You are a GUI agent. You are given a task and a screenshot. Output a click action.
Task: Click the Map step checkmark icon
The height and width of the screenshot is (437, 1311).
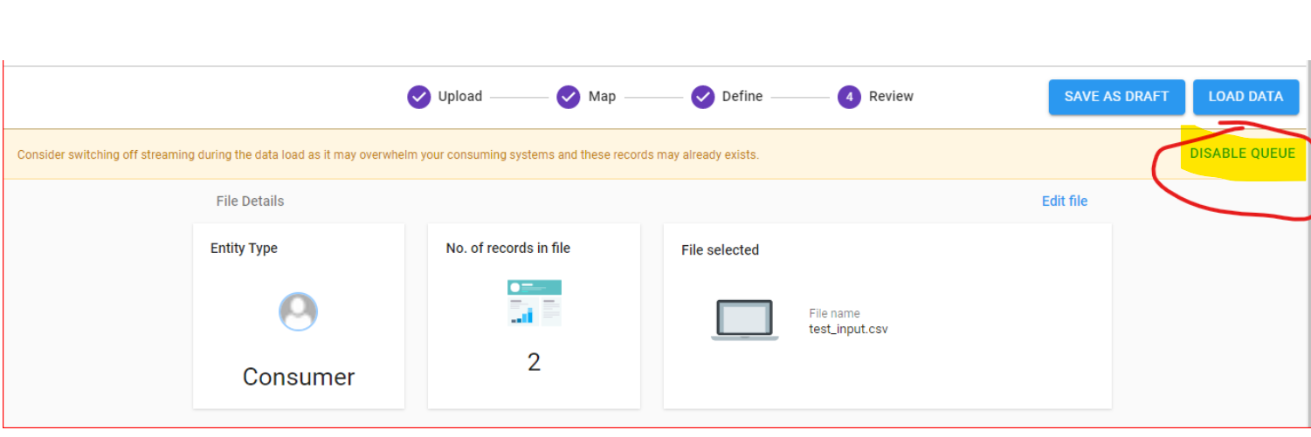coord(569,97)
